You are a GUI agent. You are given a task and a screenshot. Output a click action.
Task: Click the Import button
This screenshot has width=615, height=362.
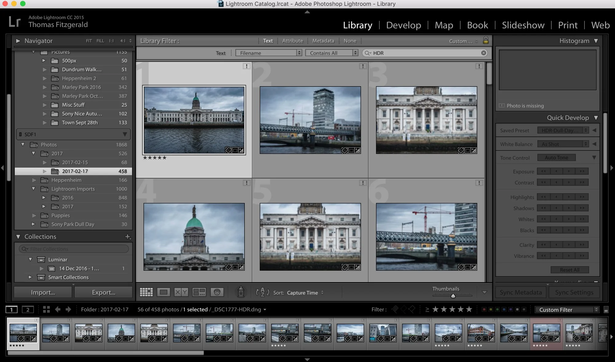43,292
